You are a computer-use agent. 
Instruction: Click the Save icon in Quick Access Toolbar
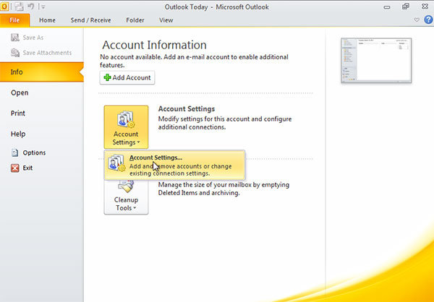19,7
